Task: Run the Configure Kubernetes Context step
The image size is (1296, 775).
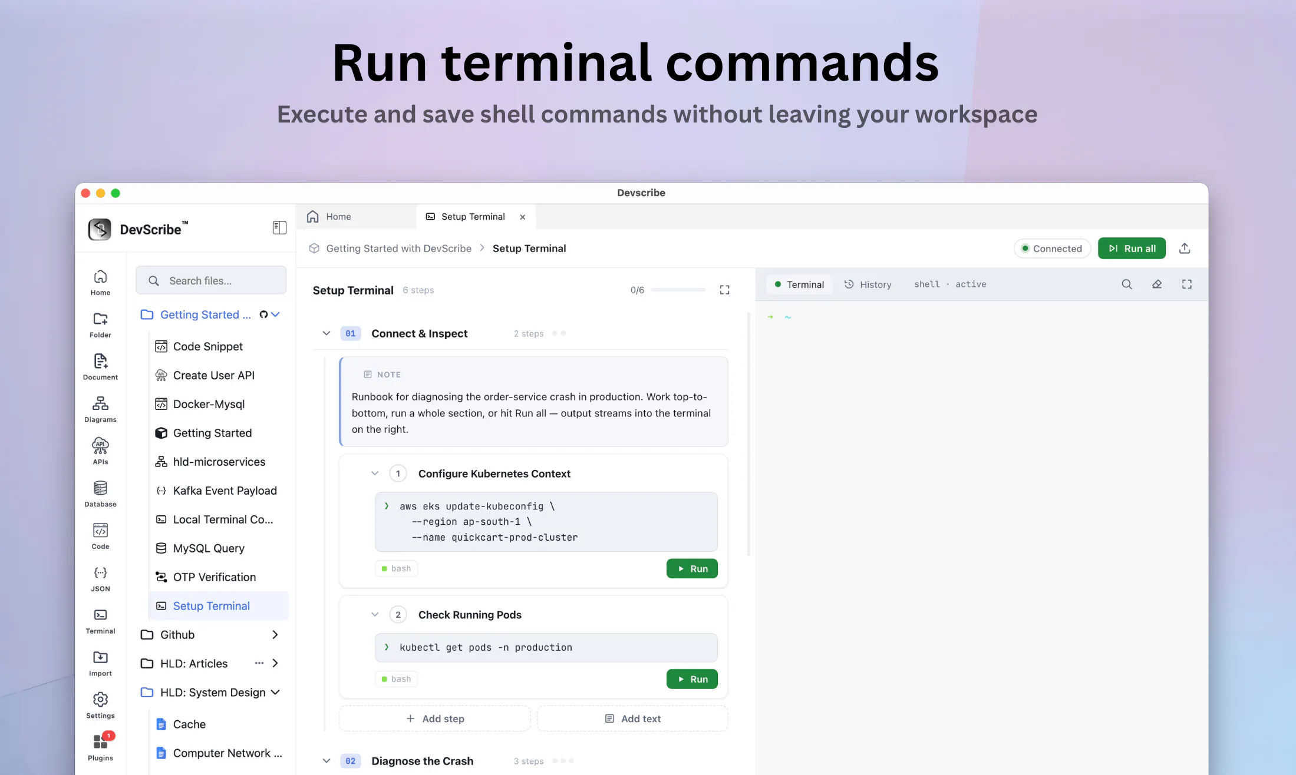Action: point(692,569)
